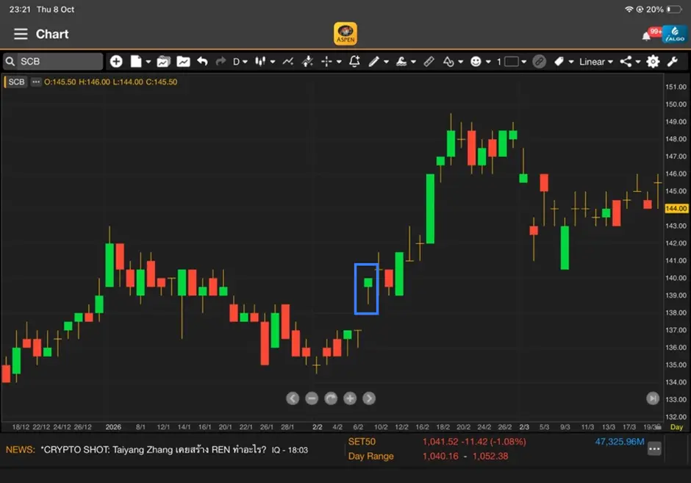
Task: Open the indicators line icon
Action: [288, 61]
